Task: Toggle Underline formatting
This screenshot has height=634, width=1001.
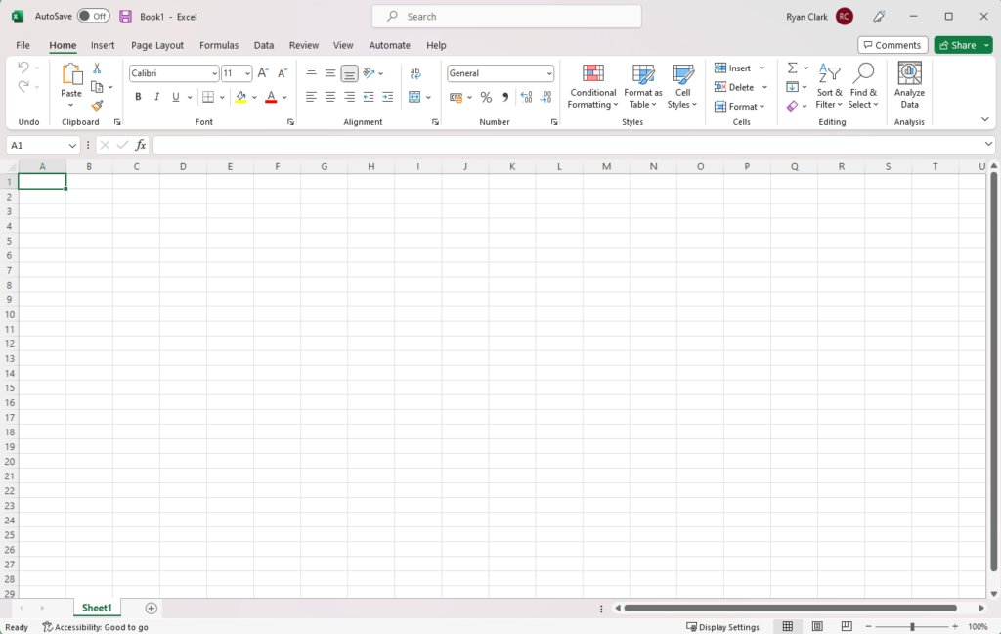Action: pyautogui.click(x=176, y=97)
